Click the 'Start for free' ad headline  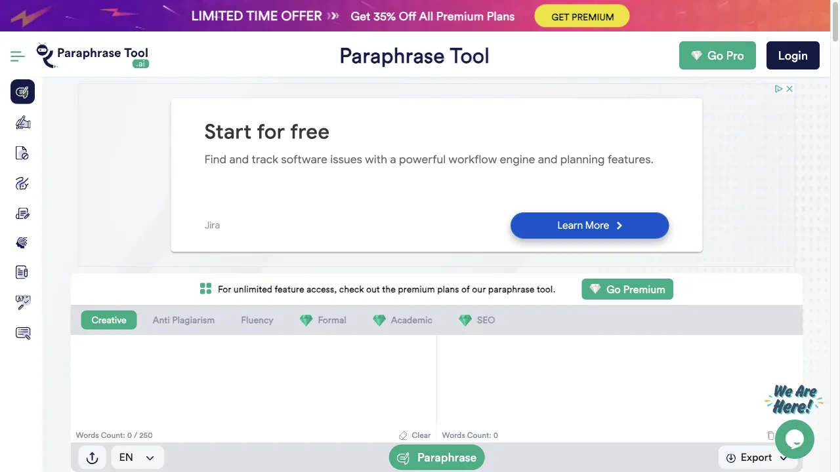267,132
